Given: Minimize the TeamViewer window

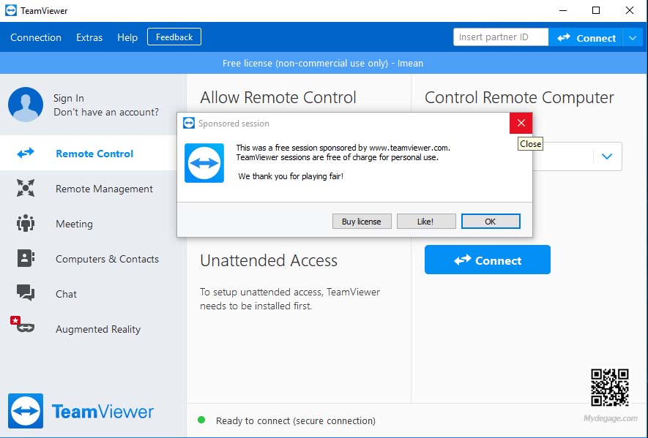Looking at the screenshot, I should tap(563, 10).
